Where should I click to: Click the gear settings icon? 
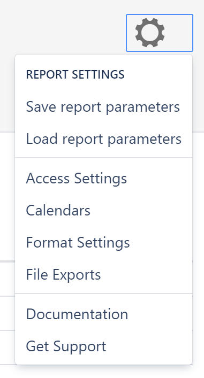tap(150, 33)
